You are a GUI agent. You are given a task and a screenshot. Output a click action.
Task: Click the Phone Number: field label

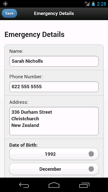coord(26,77)
